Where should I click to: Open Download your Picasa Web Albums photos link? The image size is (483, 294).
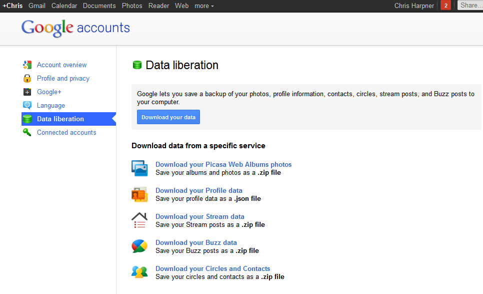click(223, 164)
